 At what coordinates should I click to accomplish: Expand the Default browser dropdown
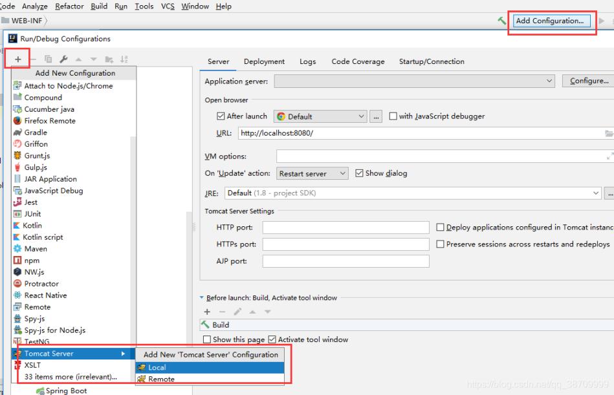320,117
